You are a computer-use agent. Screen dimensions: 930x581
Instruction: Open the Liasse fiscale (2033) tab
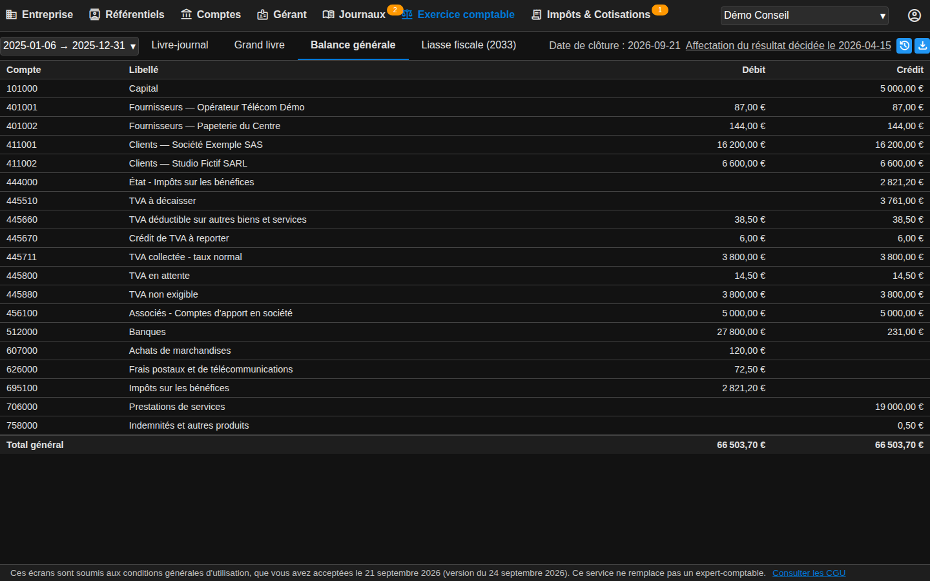pyautogui.click(x=469, y=45)
